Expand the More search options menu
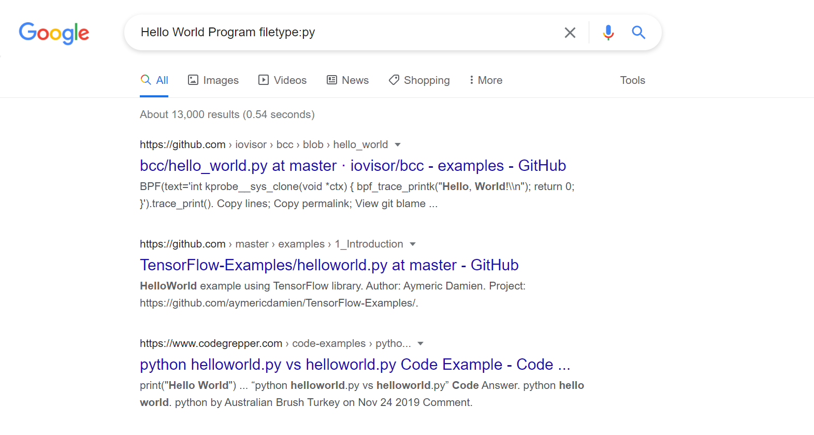The height and width of the screenshot is (435, 814). tap(486, 80)
